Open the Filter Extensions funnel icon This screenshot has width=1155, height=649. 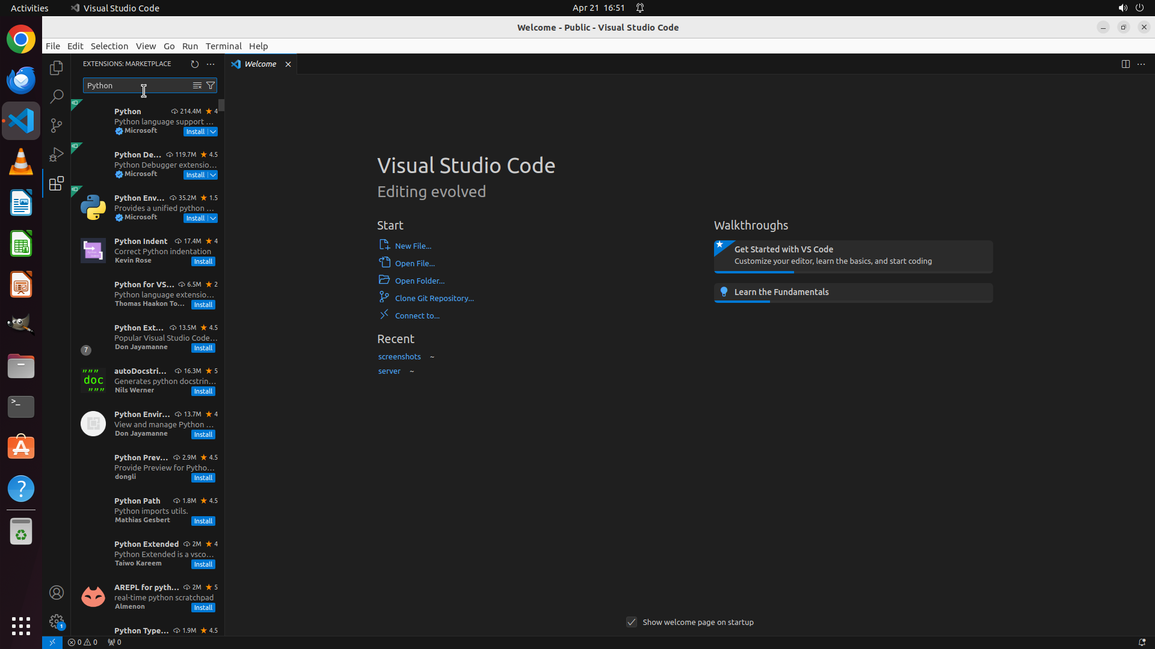pos(211,85)
